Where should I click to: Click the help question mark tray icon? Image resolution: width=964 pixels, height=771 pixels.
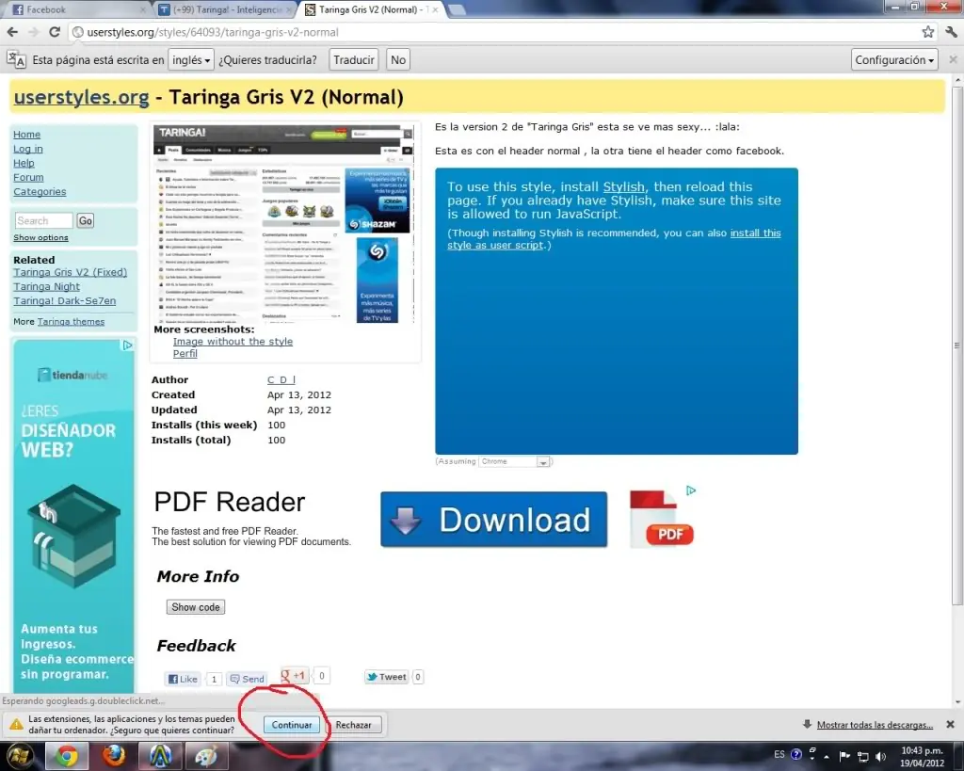(796, 754)
